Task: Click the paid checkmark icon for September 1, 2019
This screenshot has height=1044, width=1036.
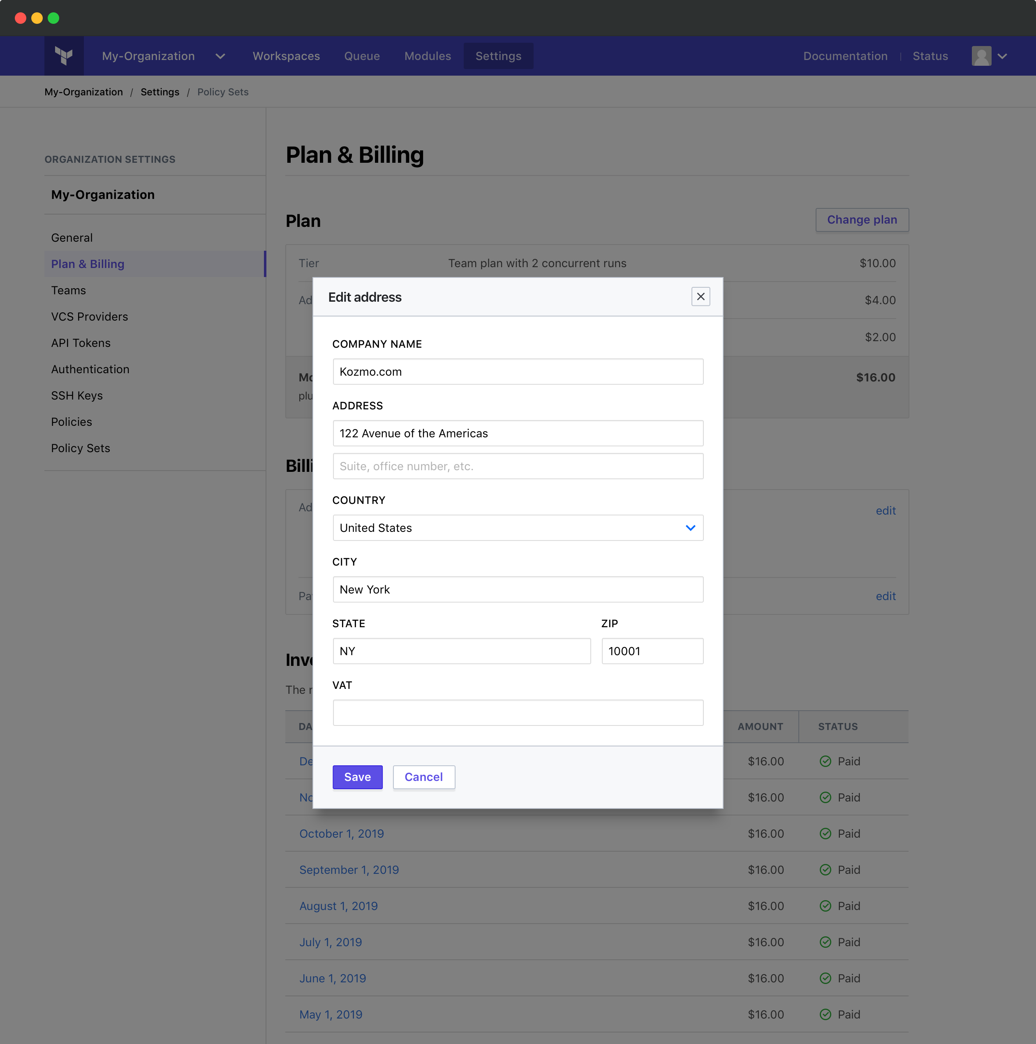Action: 825,870
